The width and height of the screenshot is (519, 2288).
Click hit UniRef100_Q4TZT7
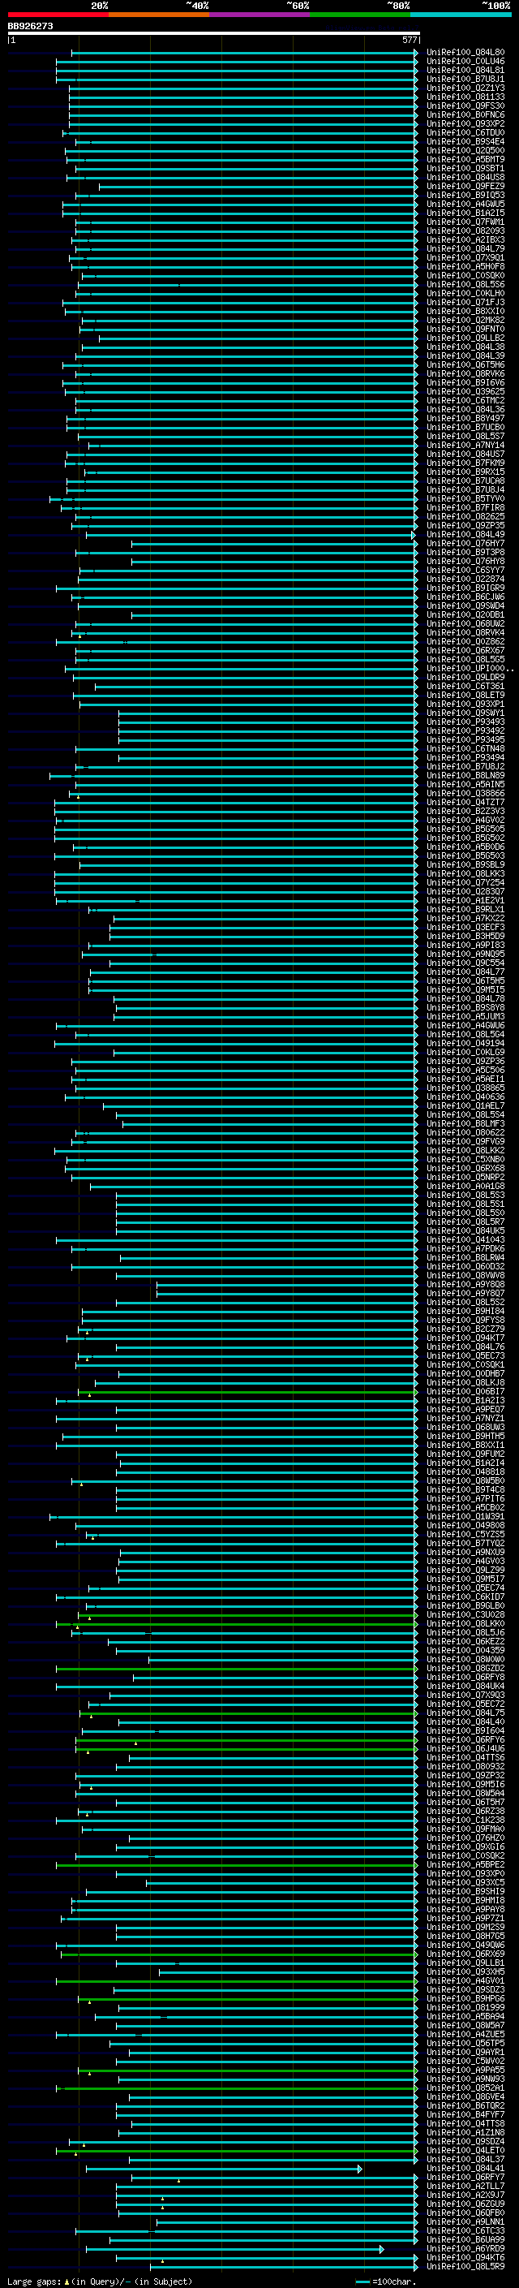465,803
